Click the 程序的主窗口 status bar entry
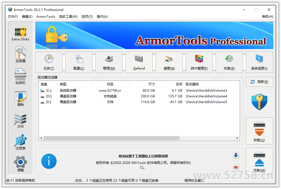This screenshot has width=281, height=189. point(194,181)
